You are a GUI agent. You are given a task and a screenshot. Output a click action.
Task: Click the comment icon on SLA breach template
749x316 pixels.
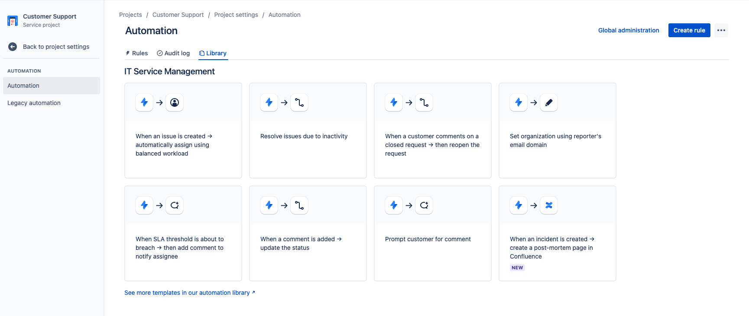175,205
